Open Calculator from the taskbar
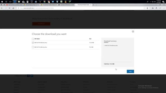Viewport: 166px width, 93px height. point(27,2)
